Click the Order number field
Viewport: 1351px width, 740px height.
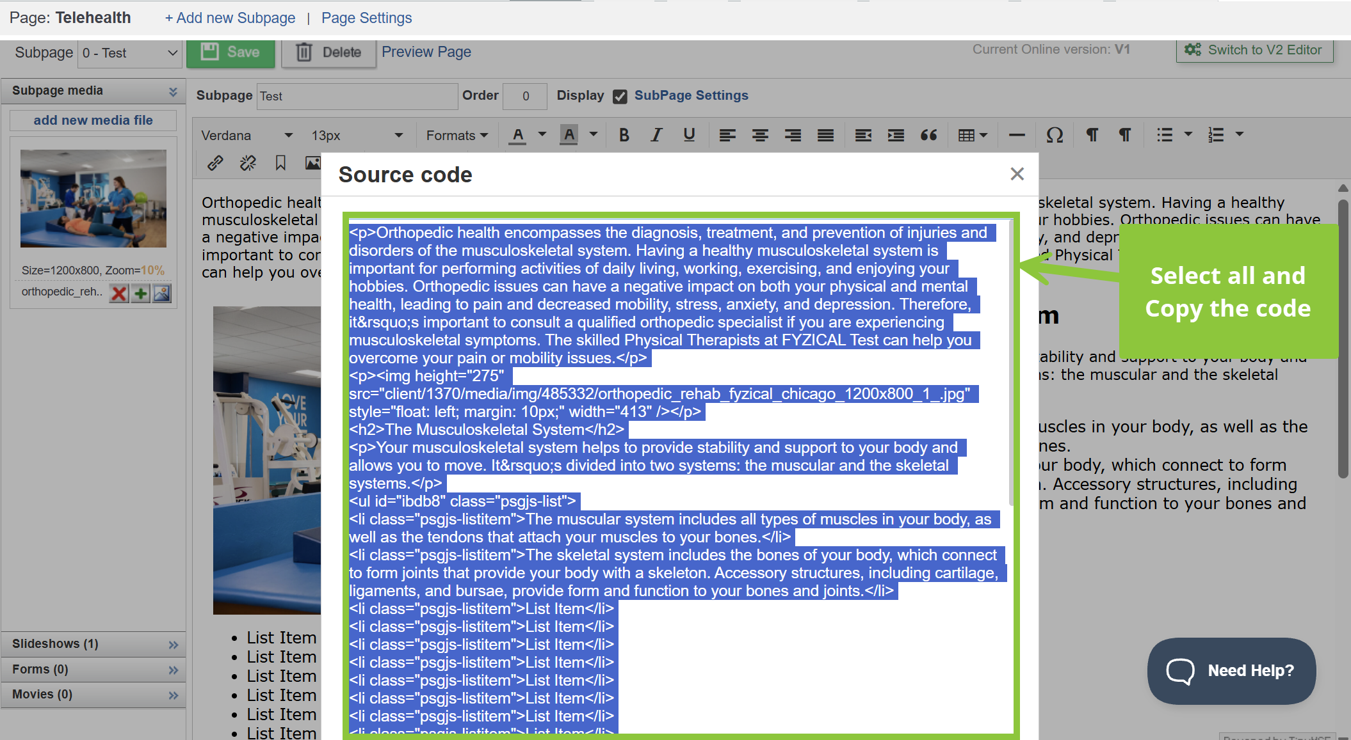click(x=526, y=97)
